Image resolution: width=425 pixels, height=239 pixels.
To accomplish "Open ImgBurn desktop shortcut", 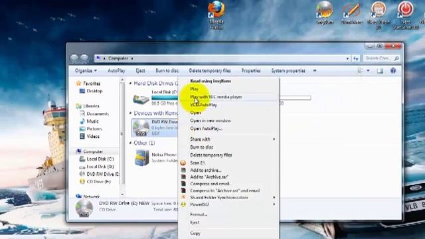I will point(325,13).
